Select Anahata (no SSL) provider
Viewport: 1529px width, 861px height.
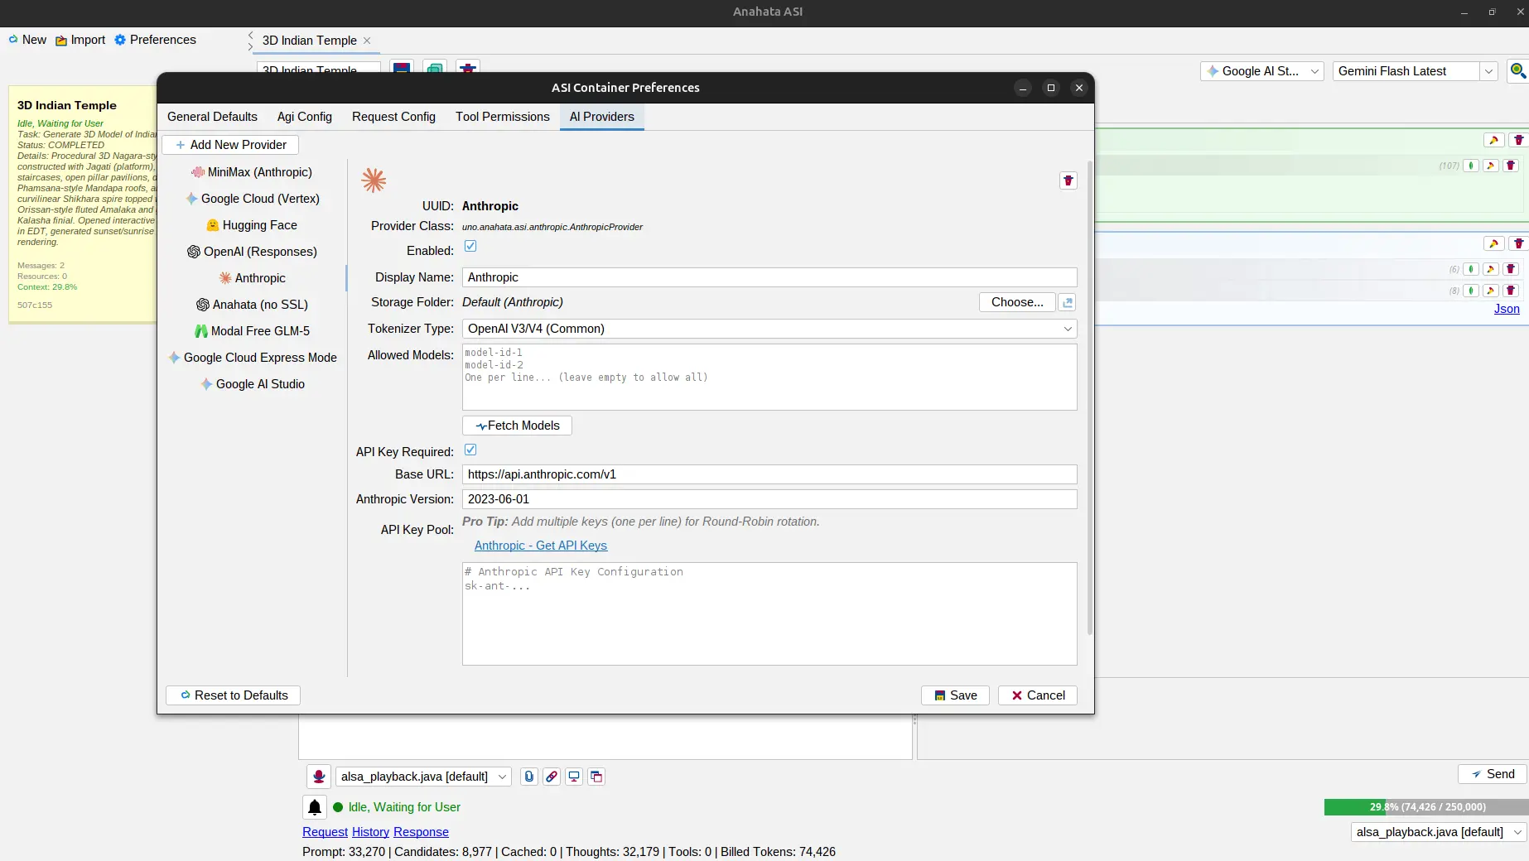pos(252,305)
